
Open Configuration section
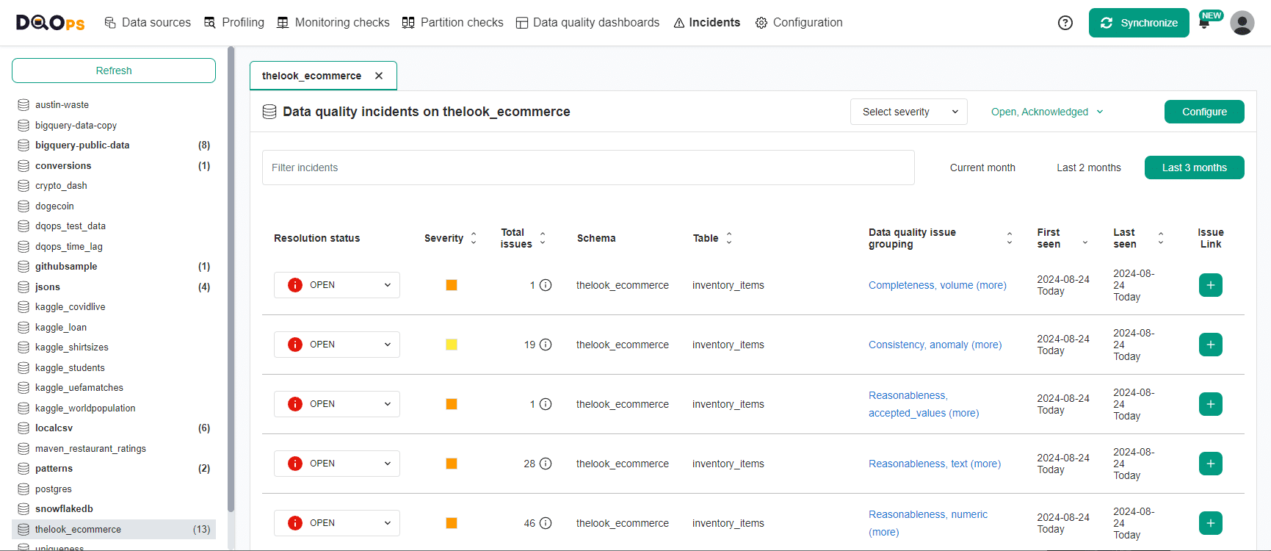pos(799,23)
